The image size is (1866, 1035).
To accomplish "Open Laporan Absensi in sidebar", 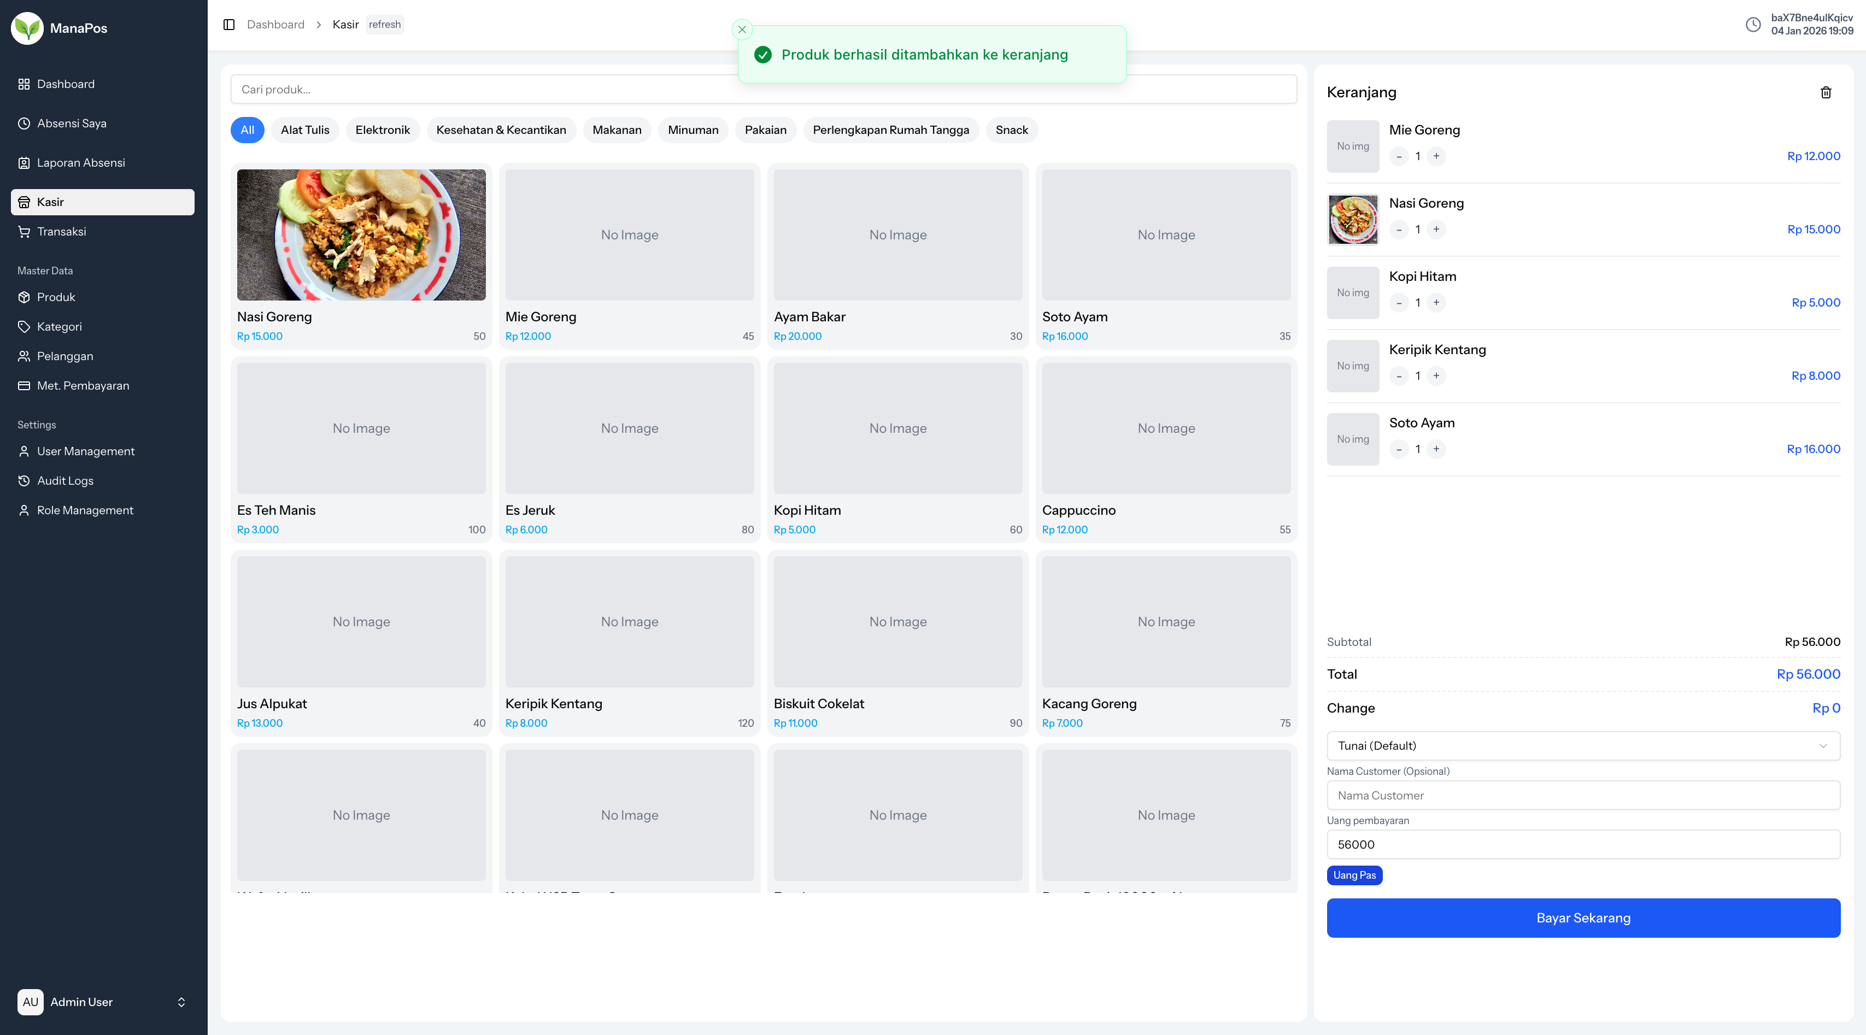I will click(x=80, y=163).
